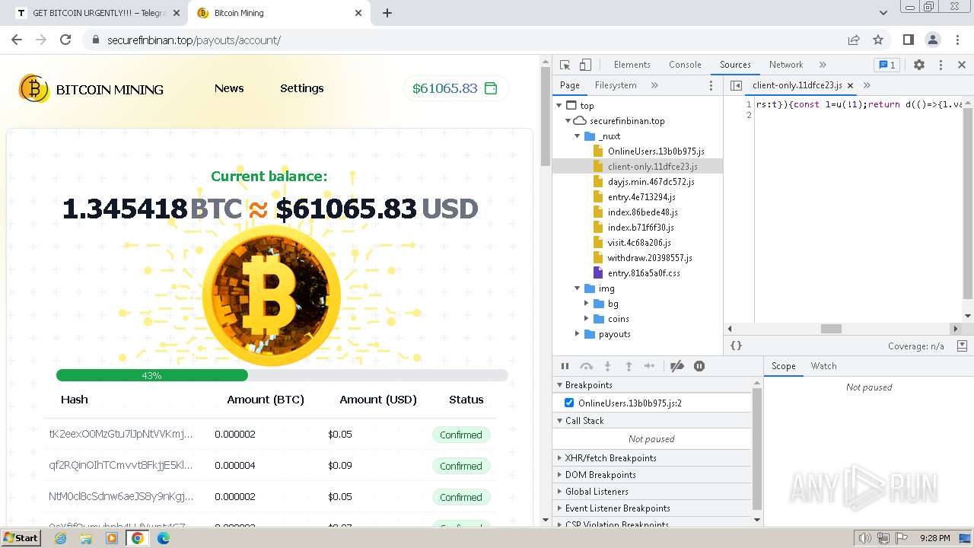This screenshot has width=974, height=548.
Task: Click the Step debugger arrow
Action: point(649,366)
